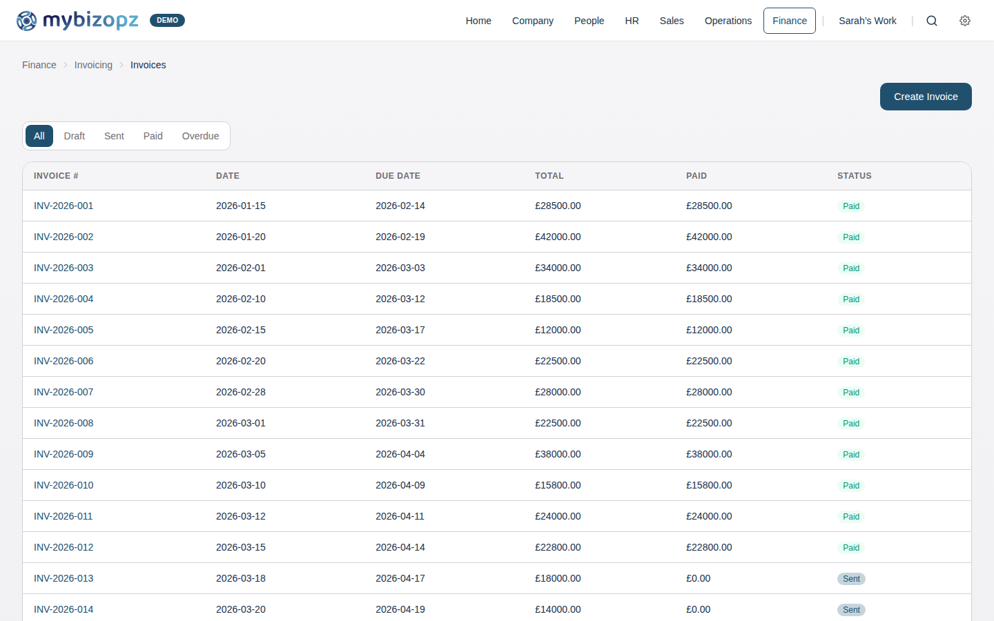
Task: Switch to the Overdue invoices filter
Action: point(200,136)
